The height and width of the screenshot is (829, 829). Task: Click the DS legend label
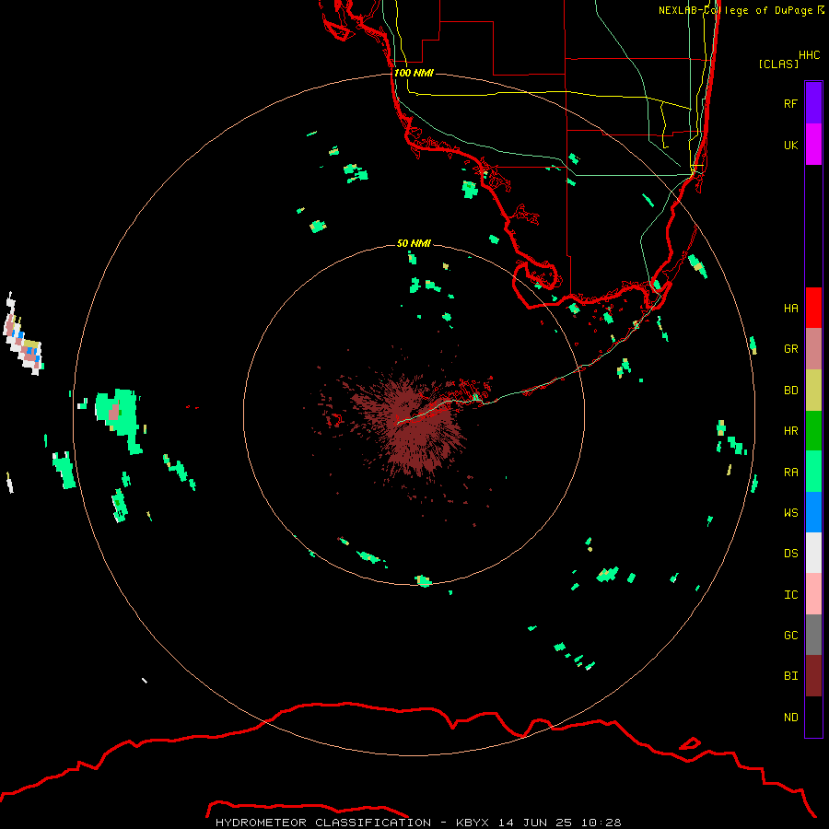tap(790, 553)
